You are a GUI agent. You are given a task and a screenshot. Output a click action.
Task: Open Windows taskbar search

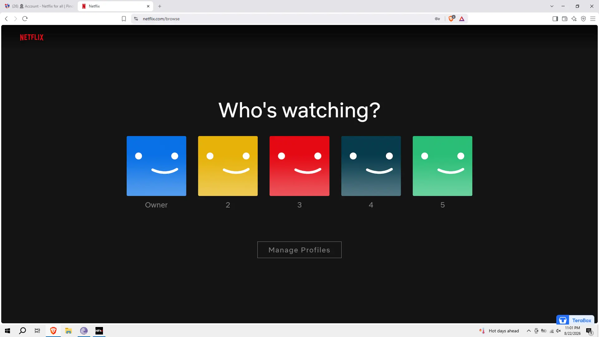coord(22,331)
